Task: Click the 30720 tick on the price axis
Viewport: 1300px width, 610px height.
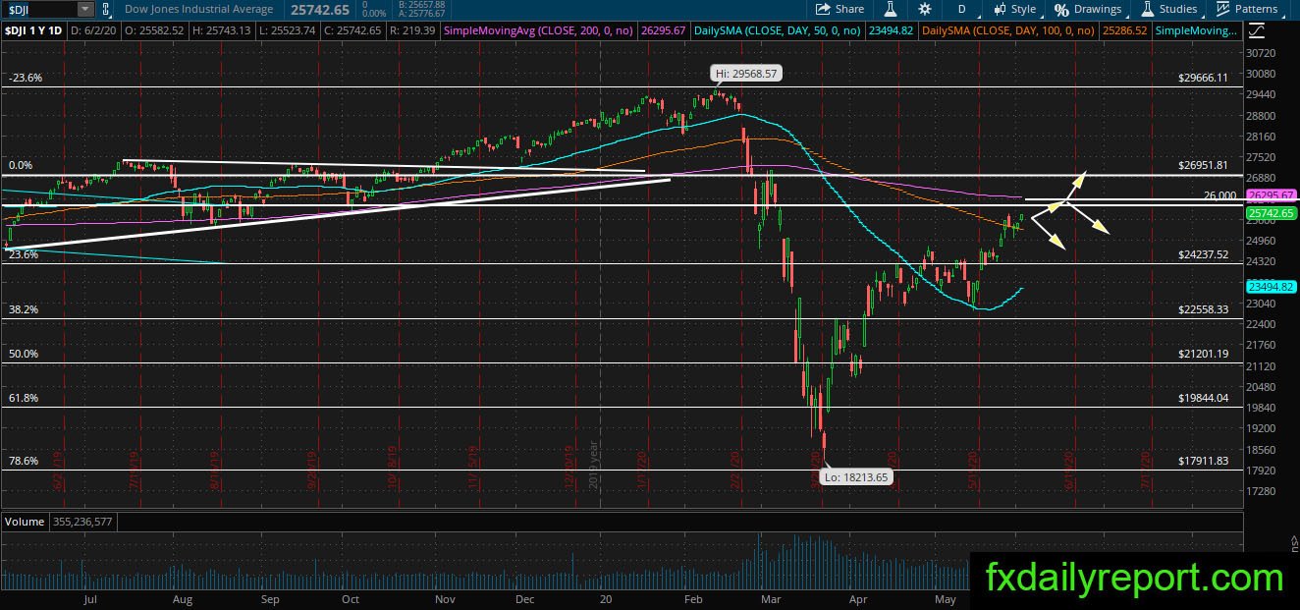Action: click(x=1261, y=52)
